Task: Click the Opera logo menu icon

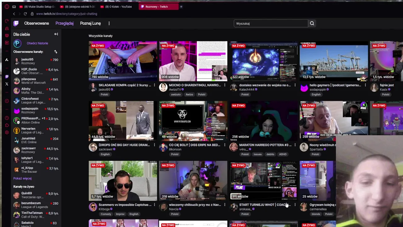Action: (x=7, y=7)
